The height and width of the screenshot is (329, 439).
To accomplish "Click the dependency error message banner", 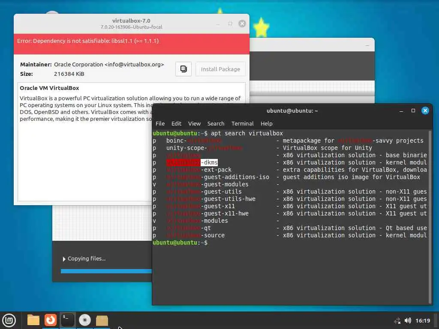I will 132,44.
